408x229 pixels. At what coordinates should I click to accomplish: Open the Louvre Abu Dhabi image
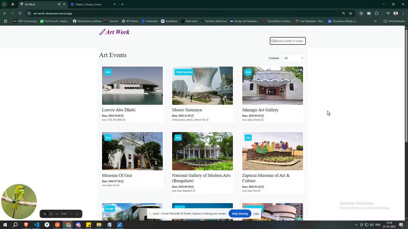coord(132,86)
